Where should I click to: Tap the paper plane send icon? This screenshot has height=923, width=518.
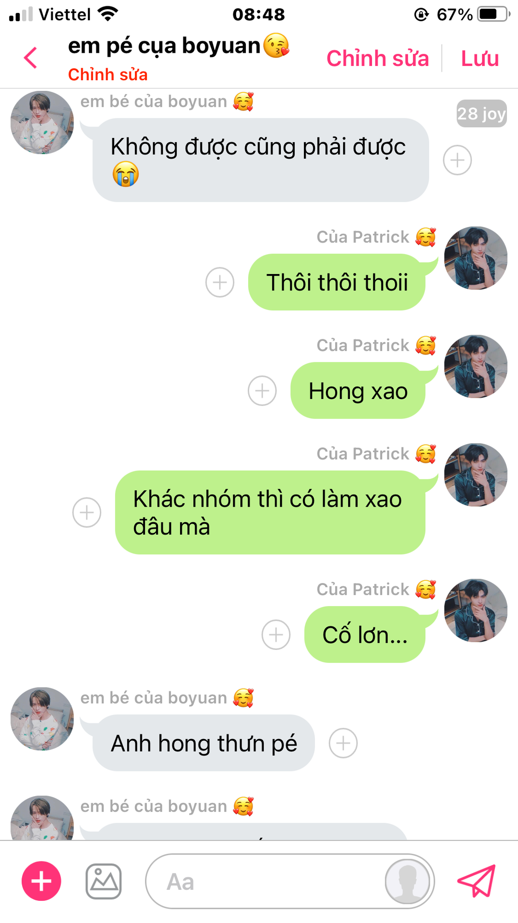click(x=476, y=881)
